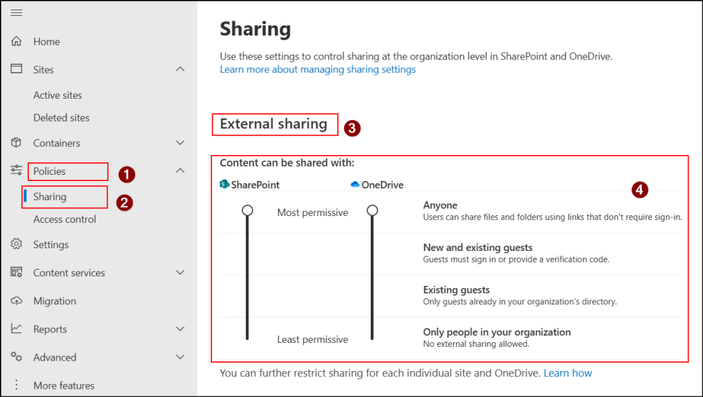This screenshot has width=703, height=397.
Task: Open Active sites page
Action: pyautogui.click(x=58, y=95)
